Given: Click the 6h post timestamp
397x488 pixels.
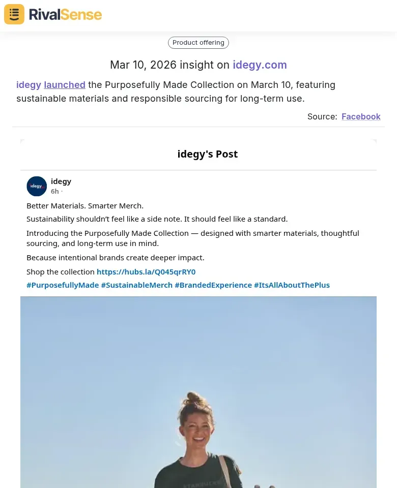Looking at the screenshot, I should tap(54, 191).
